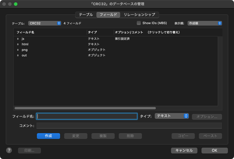Click the 変更 change button
The height and width of the screenshot is (159, 234).
point(76,136)
